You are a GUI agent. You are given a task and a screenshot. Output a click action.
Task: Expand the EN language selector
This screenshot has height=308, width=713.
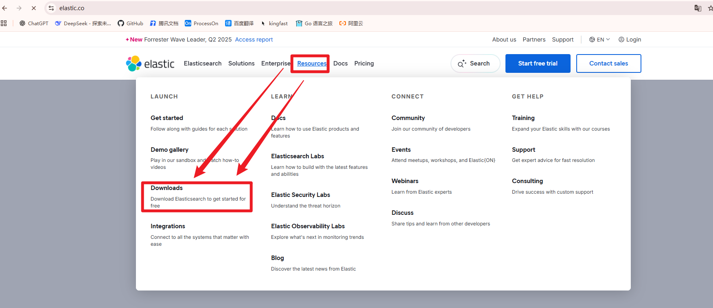pos(599,39)
